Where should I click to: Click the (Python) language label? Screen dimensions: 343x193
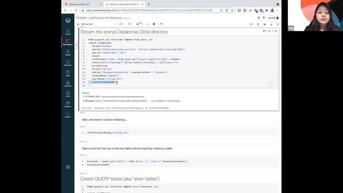126,18
